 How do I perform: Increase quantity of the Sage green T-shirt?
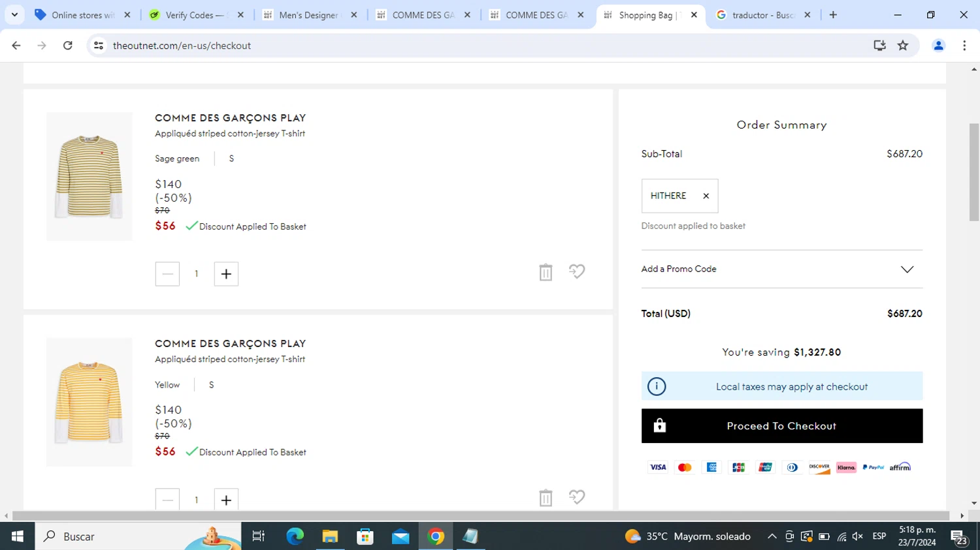(226, 274)
